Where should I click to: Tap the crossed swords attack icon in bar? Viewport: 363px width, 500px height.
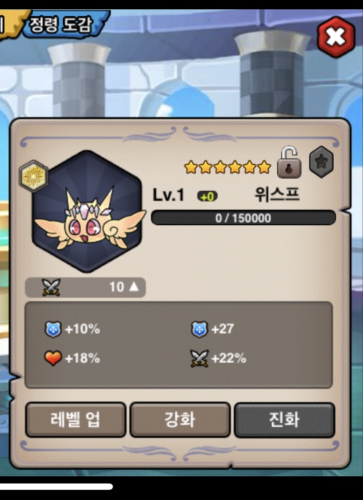click(51, 287)
